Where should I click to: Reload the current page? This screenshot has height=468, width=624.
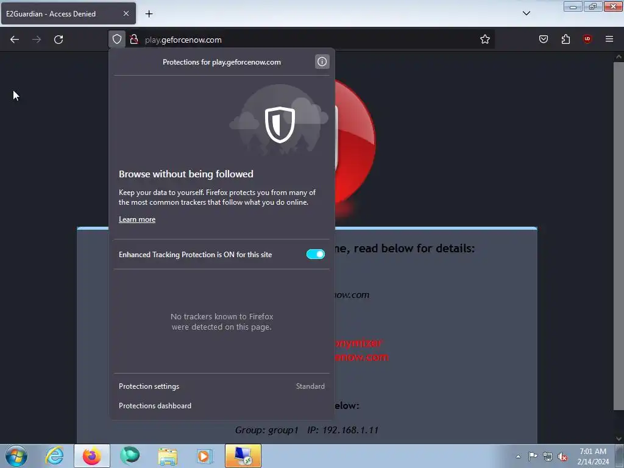coord(58,40)
